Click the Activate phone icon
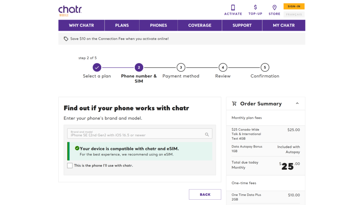 pyautogui.click(x=233, y=7)
